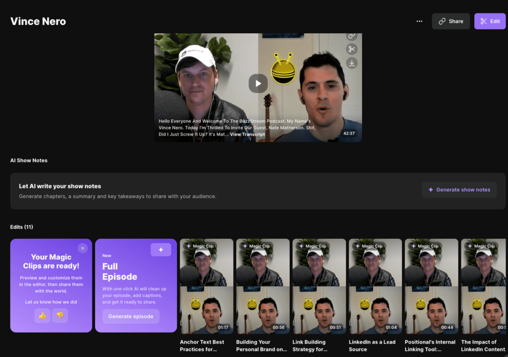Click the Generate episode button
This screenshot has height=357, width=508.
tap(131, 316)
